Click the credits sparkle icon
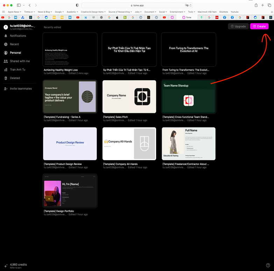This screenshot has height=271, width=274. [x=6, y=266]
